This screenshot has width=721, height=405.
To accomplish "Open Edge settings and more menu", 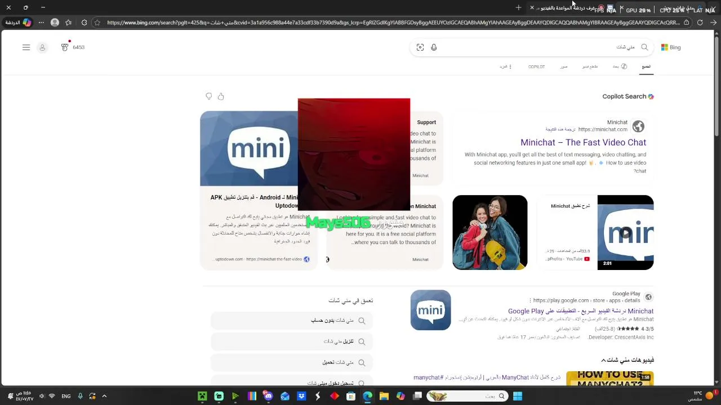I will (x=41, y=22).
